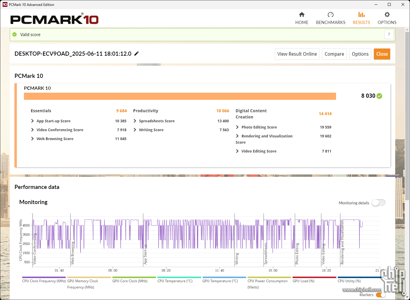410x300 pixels.
Task: Expand App Start-up Score
Action: click(33, 121)
